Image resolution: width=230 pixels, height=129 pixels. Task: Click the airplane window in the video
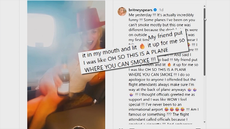tap(41, 30)
